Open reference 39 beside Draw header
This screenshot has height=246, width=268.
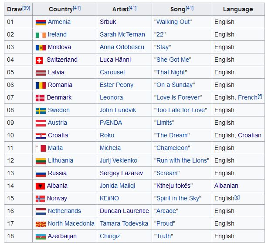tap(27, 8)
